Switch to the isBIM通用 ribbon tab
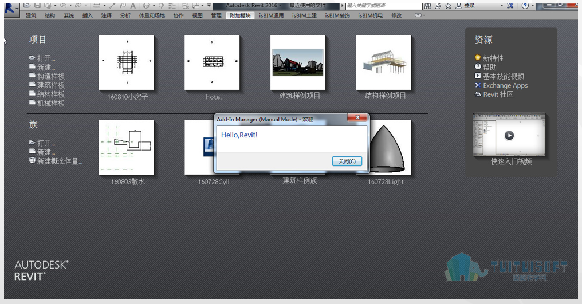The width and height of the screenshot is (582, 304). click(272, 15)
